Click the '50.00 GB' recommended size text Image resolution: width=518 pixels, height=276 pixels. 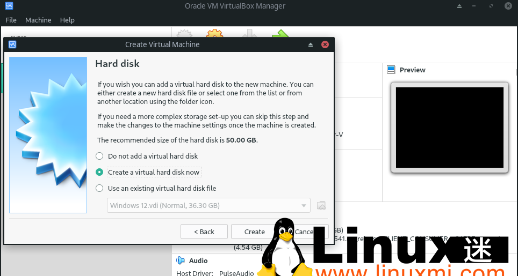pos(241,140)
